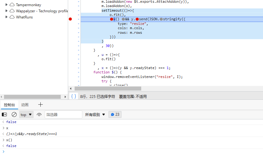The height and width of the screenshot is (155, 263).
Task: Focus the 筛选器 filter input
Action: point(64,114)
